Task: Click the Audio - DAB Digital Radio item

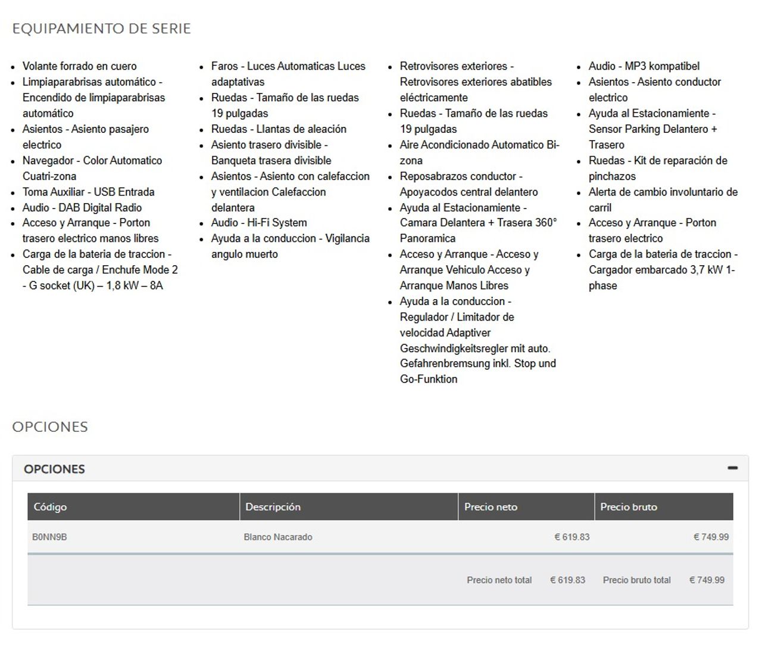Action: pos(82,207)
